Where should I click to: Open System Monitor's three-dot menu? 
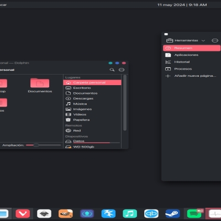point(215,40)
